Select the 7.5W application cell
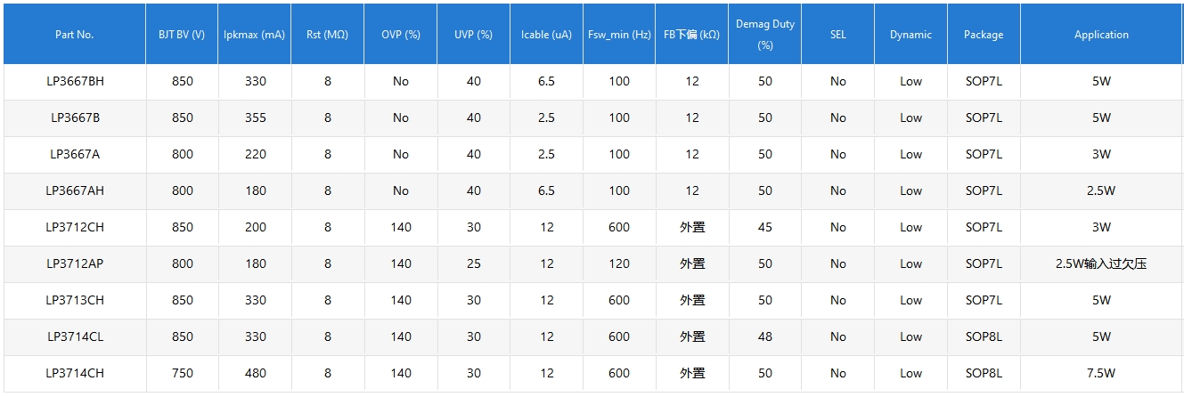Screen dimensions: 1184x397 tap(1101, 373)
